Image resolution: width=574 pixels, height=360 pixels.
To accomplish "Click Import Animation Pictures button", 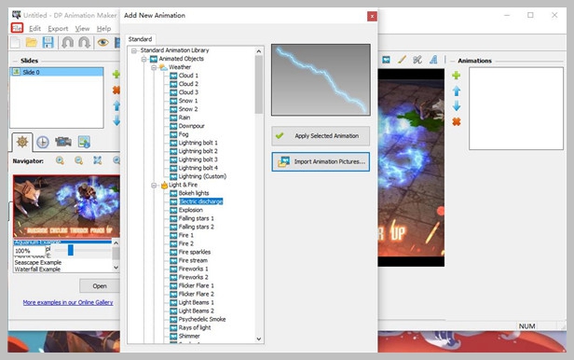I will coord(321,162).
